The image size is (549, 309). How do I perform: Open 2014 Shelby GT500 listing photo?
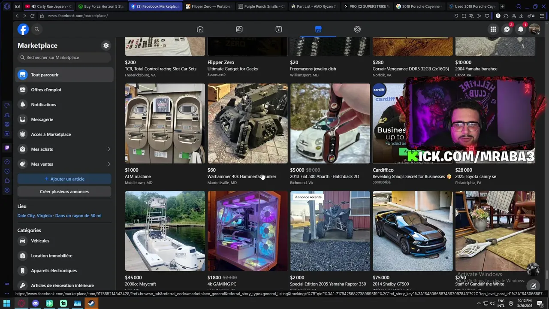(413, 231)
